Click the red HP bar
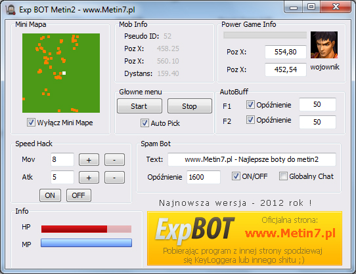356x274 pixels. 86,229
